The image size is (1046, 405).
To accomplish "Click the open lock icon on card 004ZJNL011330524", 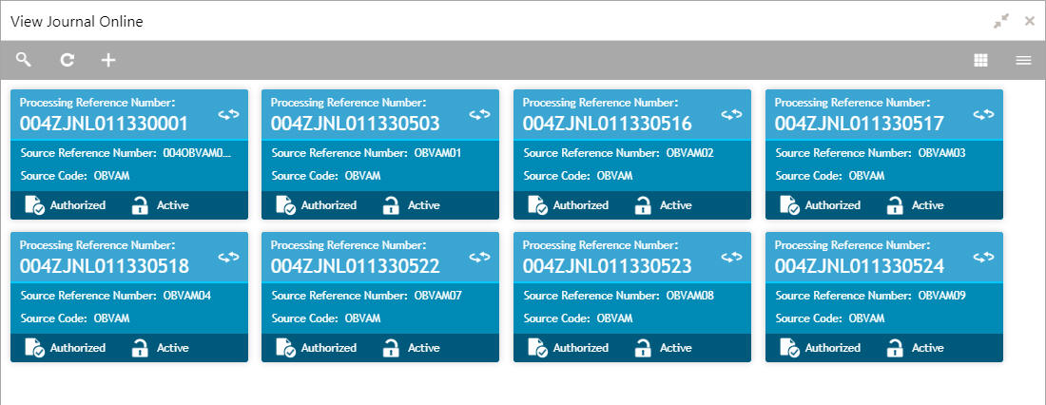I will 895,348.
